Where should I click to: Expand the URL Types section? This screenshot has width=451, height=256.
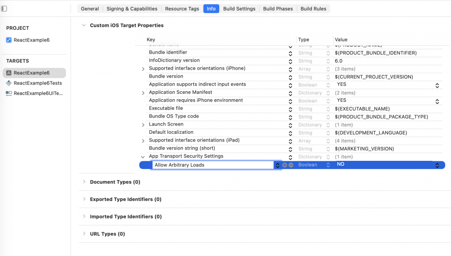point(84,234)
